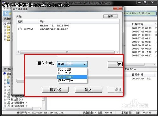
Task: Click status bar '光盘目录: 4 文件, 490 KB'
Action: point(98,113)
